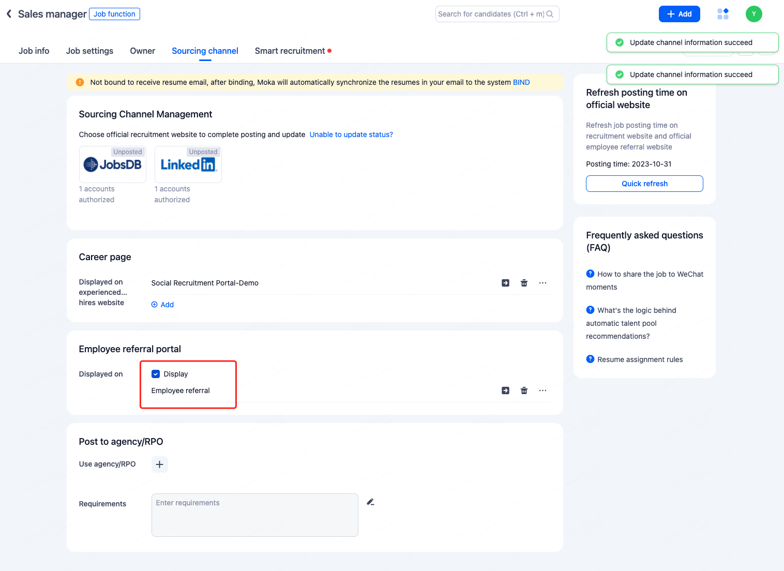The height and width of the screenshot is (571, 784).
Task: Click the green user avatar
Action: [753, 14]
